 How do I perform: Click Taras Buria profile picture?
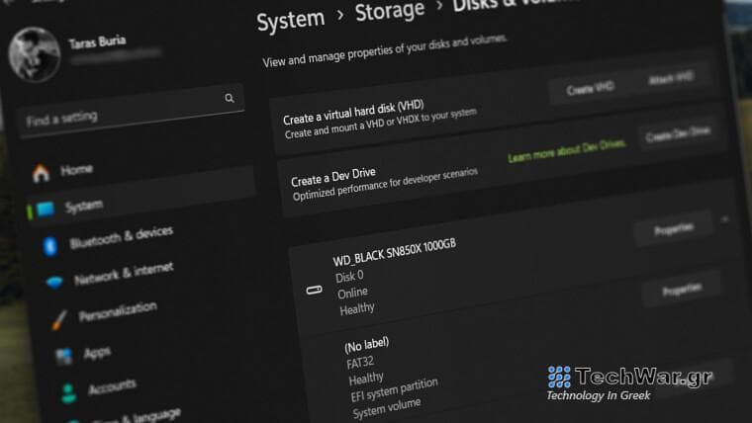click(36, 53)
